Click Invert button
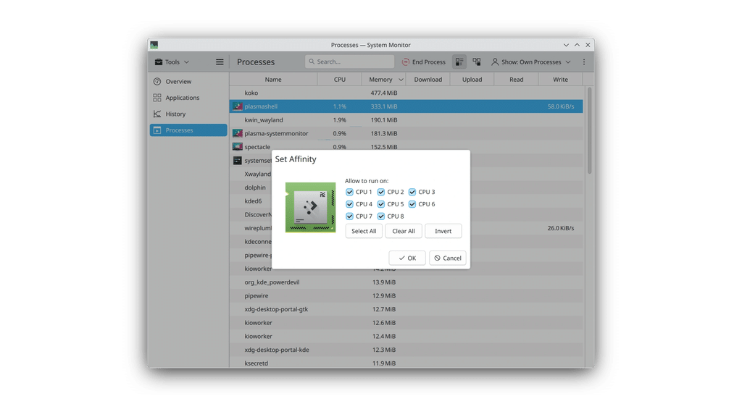Screen dimensions: 742x417 (x=443, y=231)
